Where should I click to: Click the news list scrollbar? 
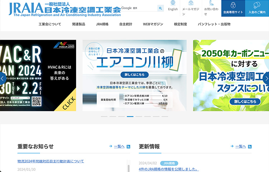(128, 168)
